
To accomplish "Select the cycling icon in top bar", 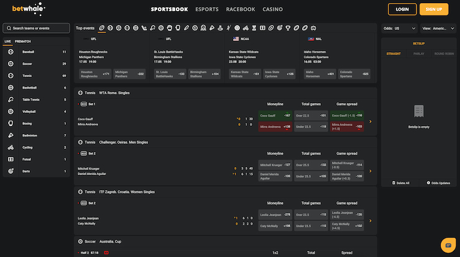I will coord(246,28).
